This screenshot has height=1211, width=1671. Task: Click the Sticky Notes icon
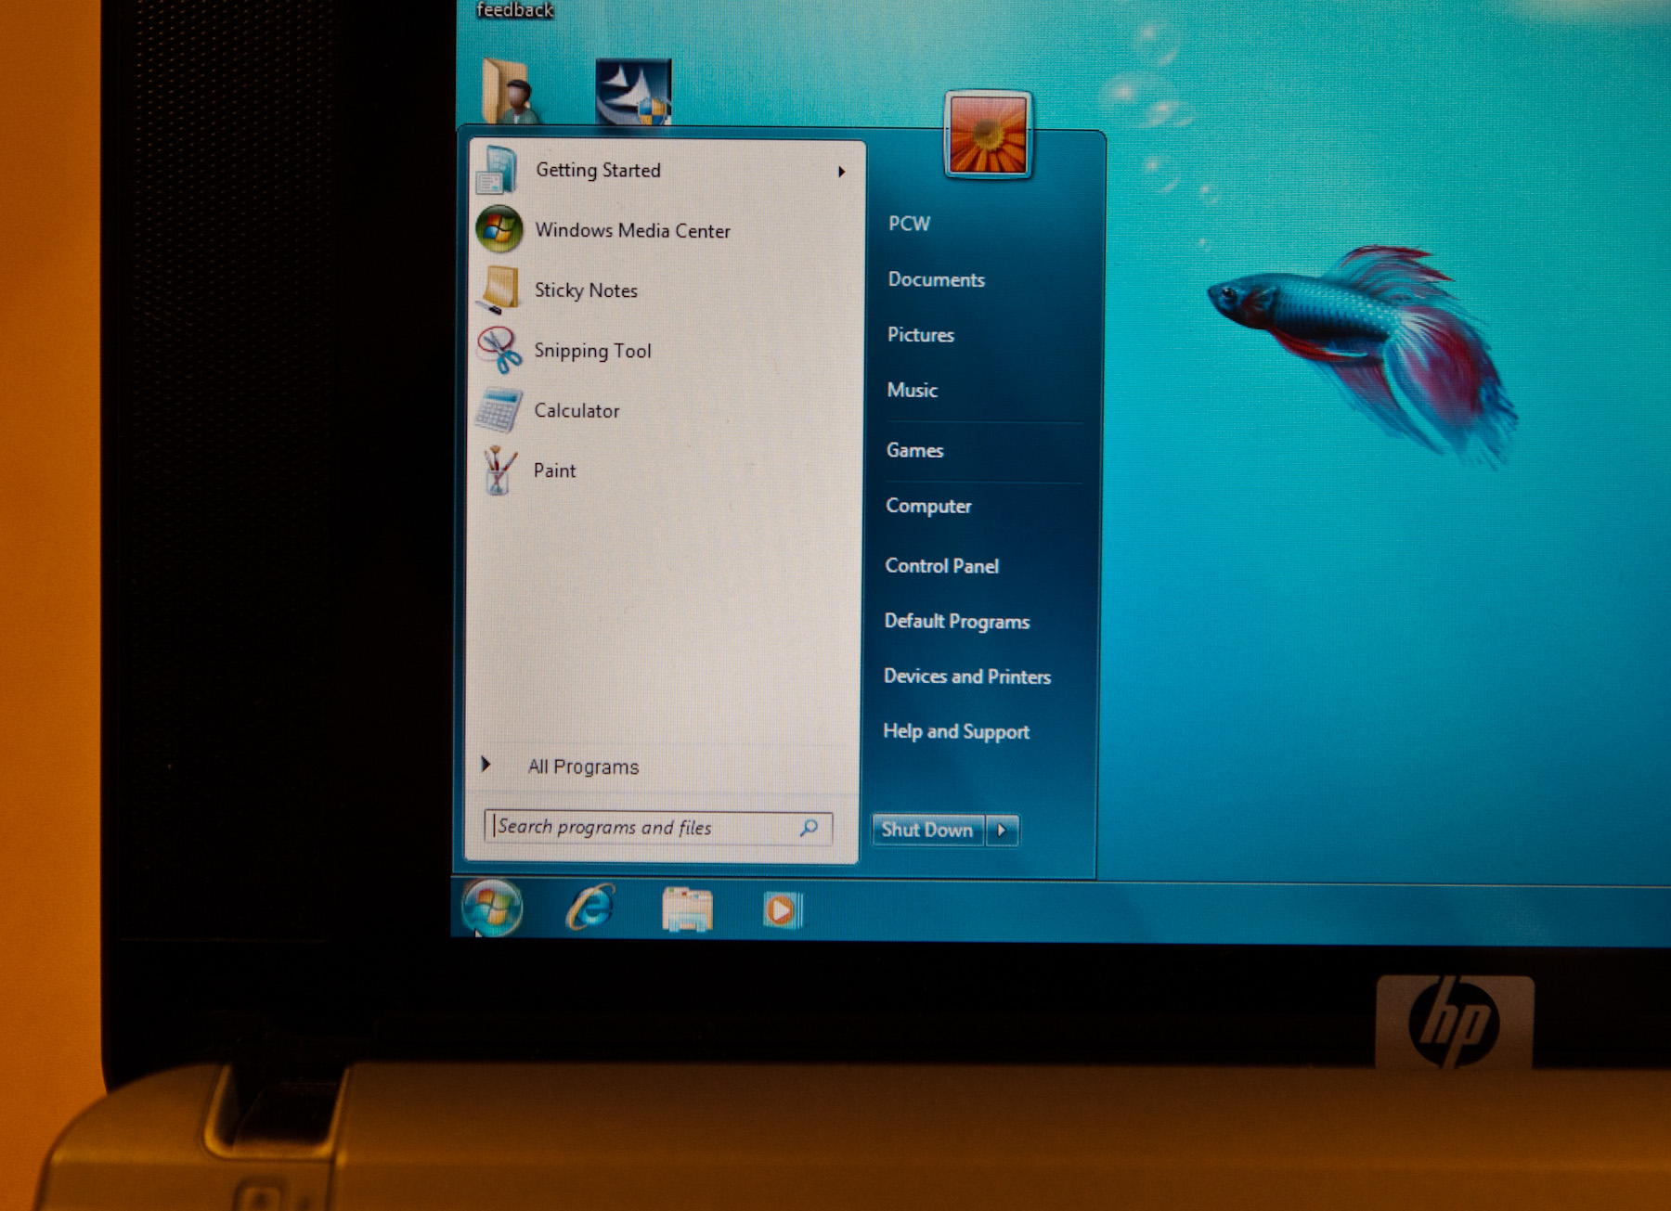click(x=500, y=290)
